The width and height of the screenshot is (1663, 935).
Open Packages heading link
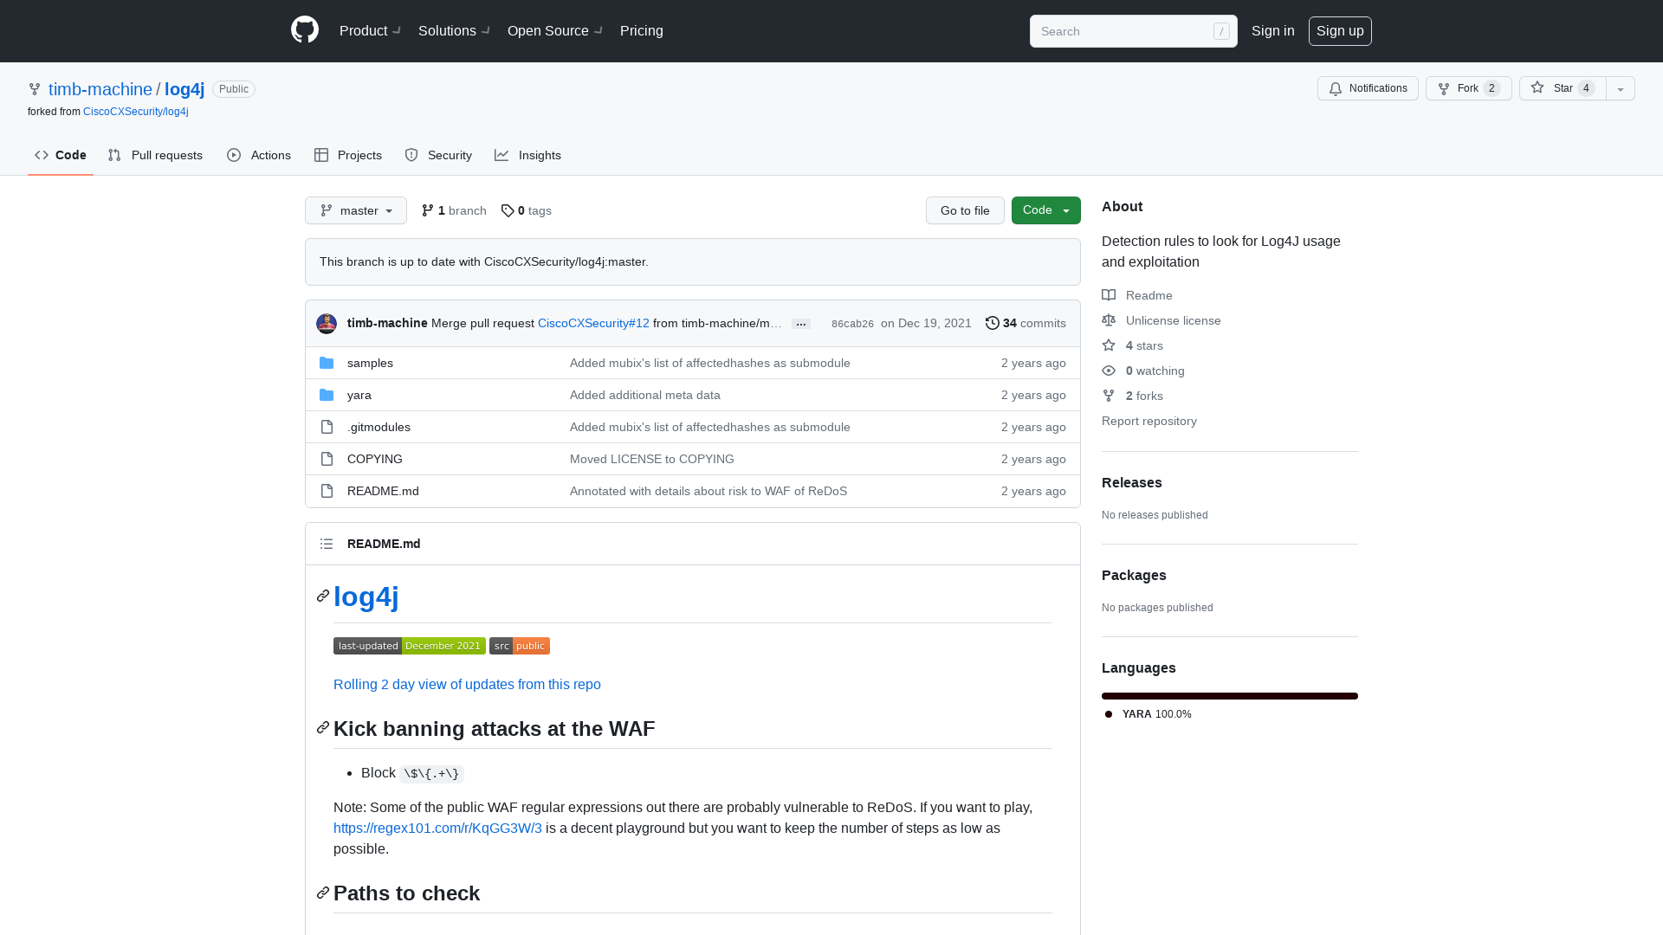pos(1134,575)
